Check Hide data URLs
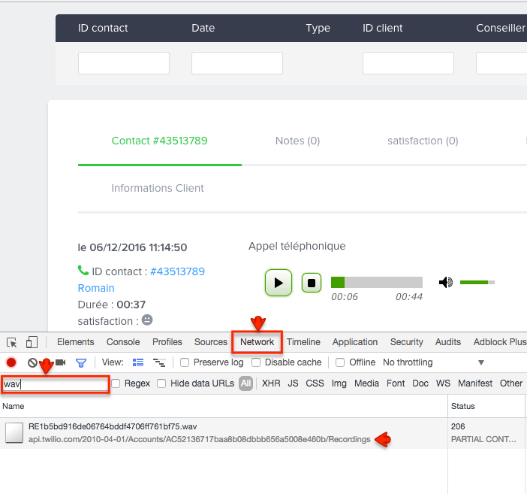Screen dimensions: 527x494 coord(161,383)
